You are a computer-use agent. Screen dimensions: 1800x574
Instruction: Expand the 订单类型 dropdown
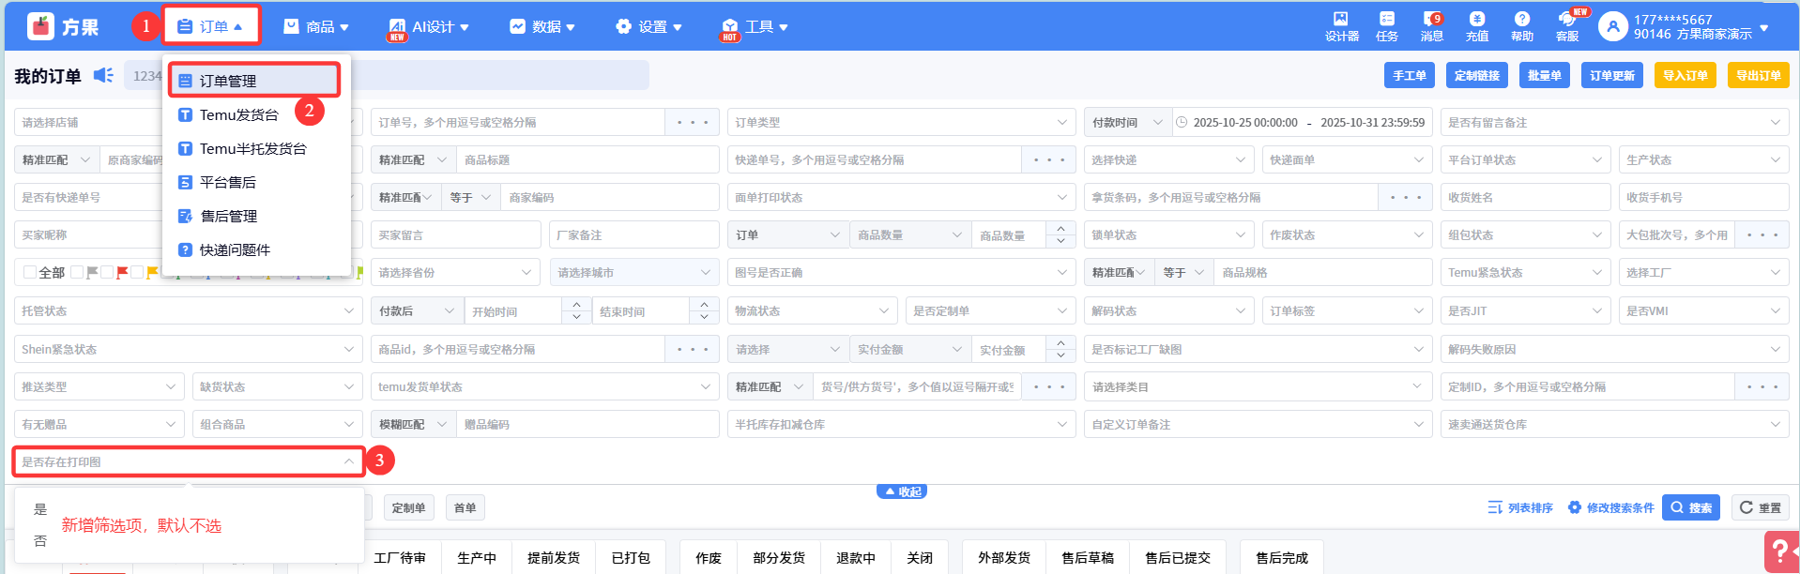(x=901, y=123)
